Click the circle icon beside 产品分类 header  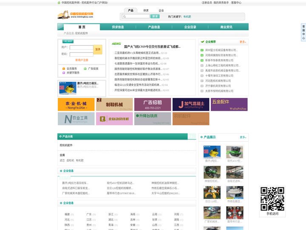60,137
